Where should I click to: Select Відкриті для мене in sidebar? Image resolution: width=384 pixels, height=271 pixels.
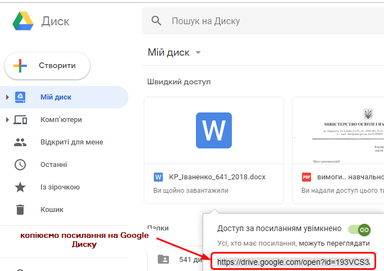[x=71, y=142]
